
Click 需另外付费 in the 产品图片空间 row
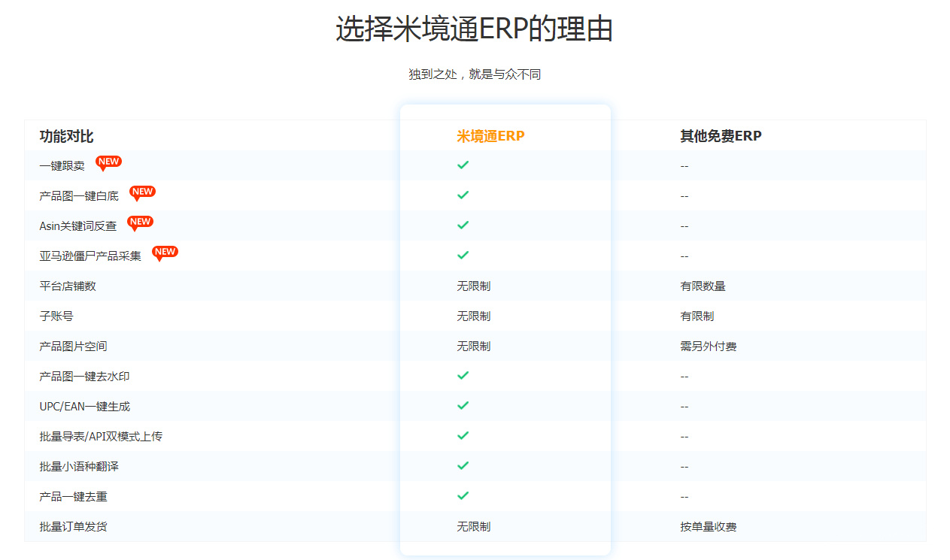click(709, 346)
